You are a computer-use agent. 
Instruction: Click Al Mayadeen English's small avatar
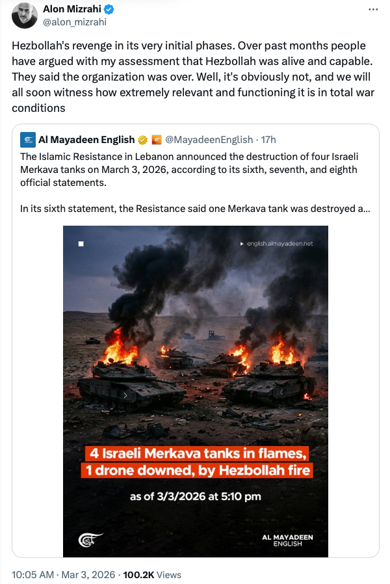pyautogui.click(x=28, y=140)
